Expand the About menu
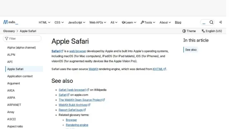Screen dimensions: 229x129 [165, 22]
